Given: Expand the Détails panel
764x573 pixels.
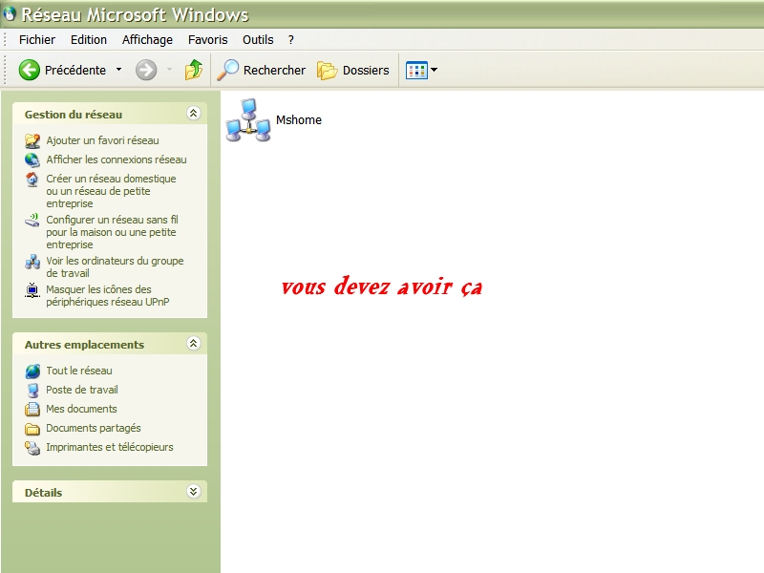Looking at the screenshot, I should pos(194,491).
